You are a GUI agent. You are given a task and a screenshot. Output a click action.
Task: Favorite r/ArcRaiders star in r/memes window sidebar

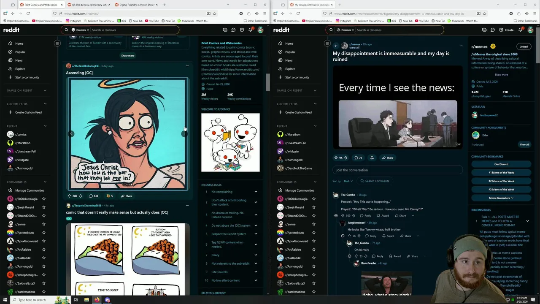coord(314,250)
